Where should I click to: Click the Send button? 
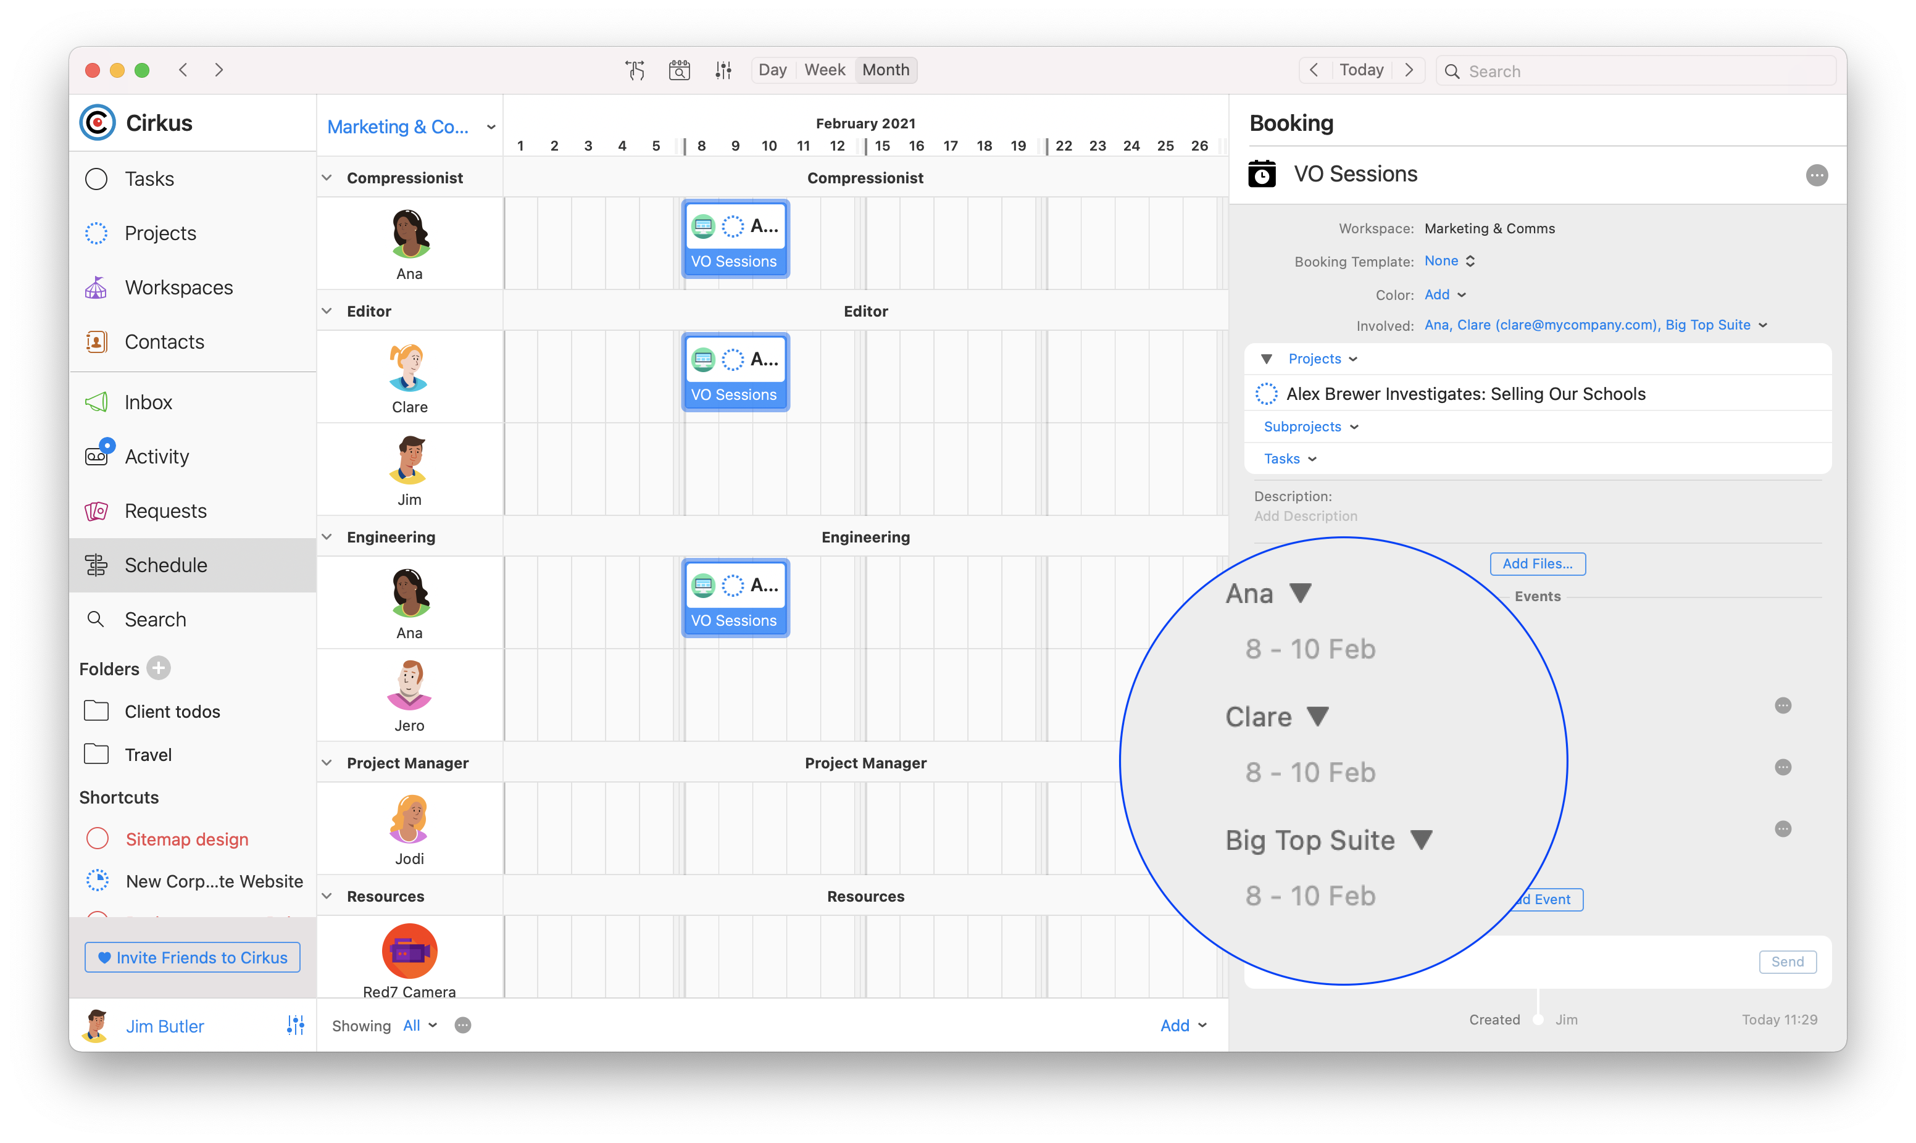1788,961
